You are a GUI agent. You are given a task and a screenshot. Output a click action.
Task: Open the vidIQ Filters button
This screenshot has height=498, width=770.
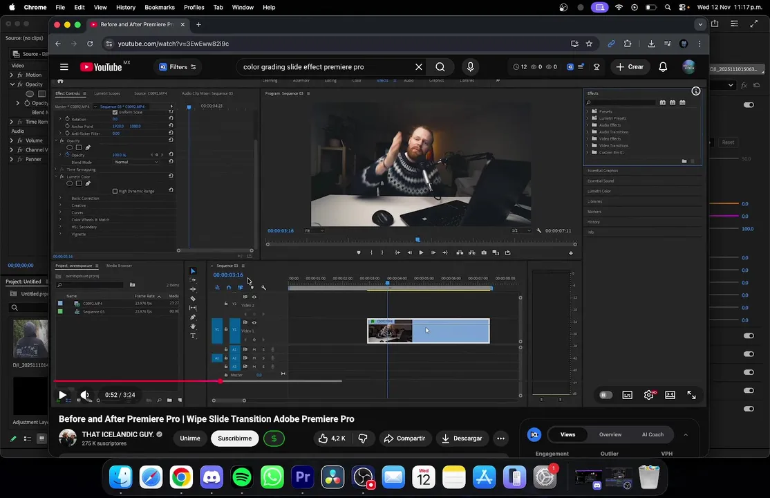click(177, 67)
